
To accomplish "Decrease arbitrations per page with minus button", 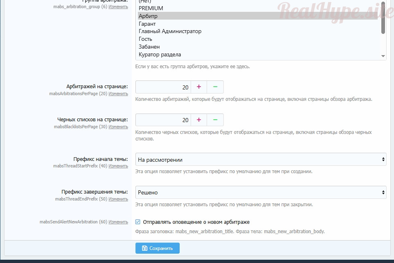I will point(215,87).
